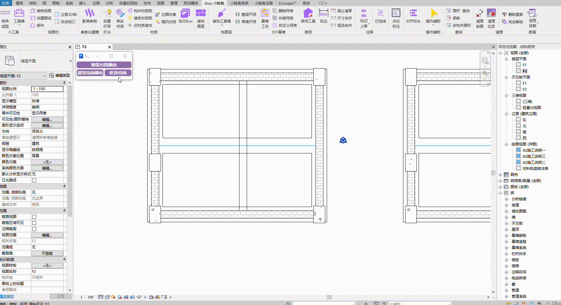Click the horizontal scrollbar thumb in view
The image size is (561, 305).
tap(329, 297)
